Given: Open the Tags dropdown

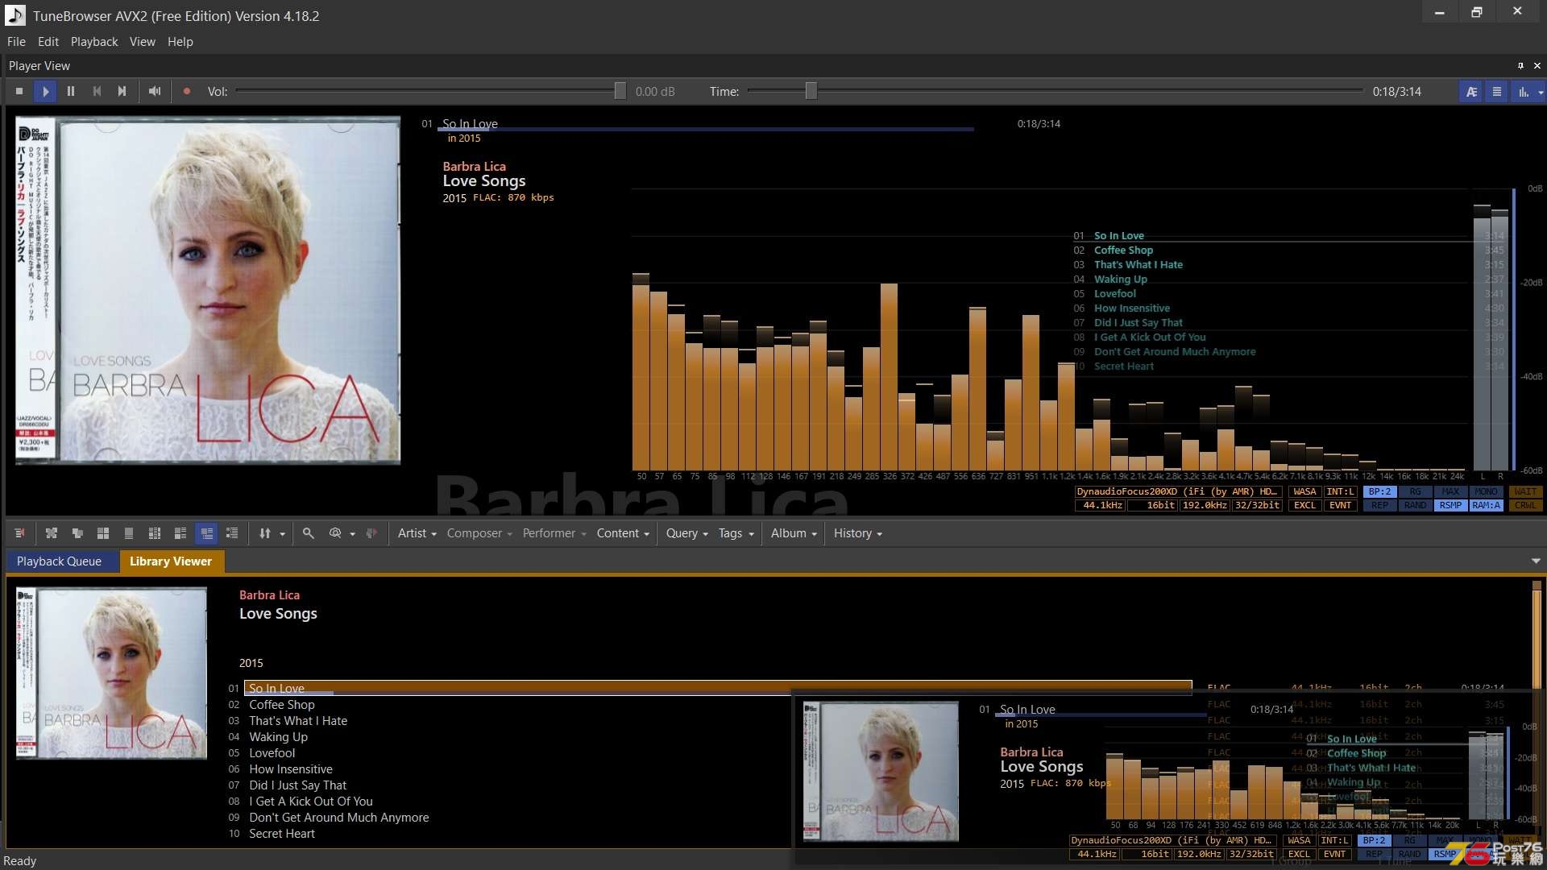Looking at the screenshot, I should pos(736,533).
